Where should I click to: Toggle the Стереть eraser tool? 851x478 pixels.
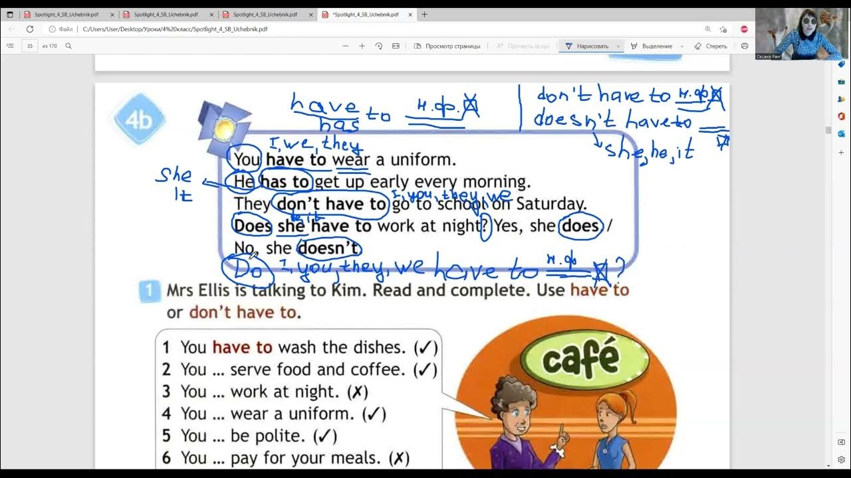pyautogui.click(x=711, y=46)
